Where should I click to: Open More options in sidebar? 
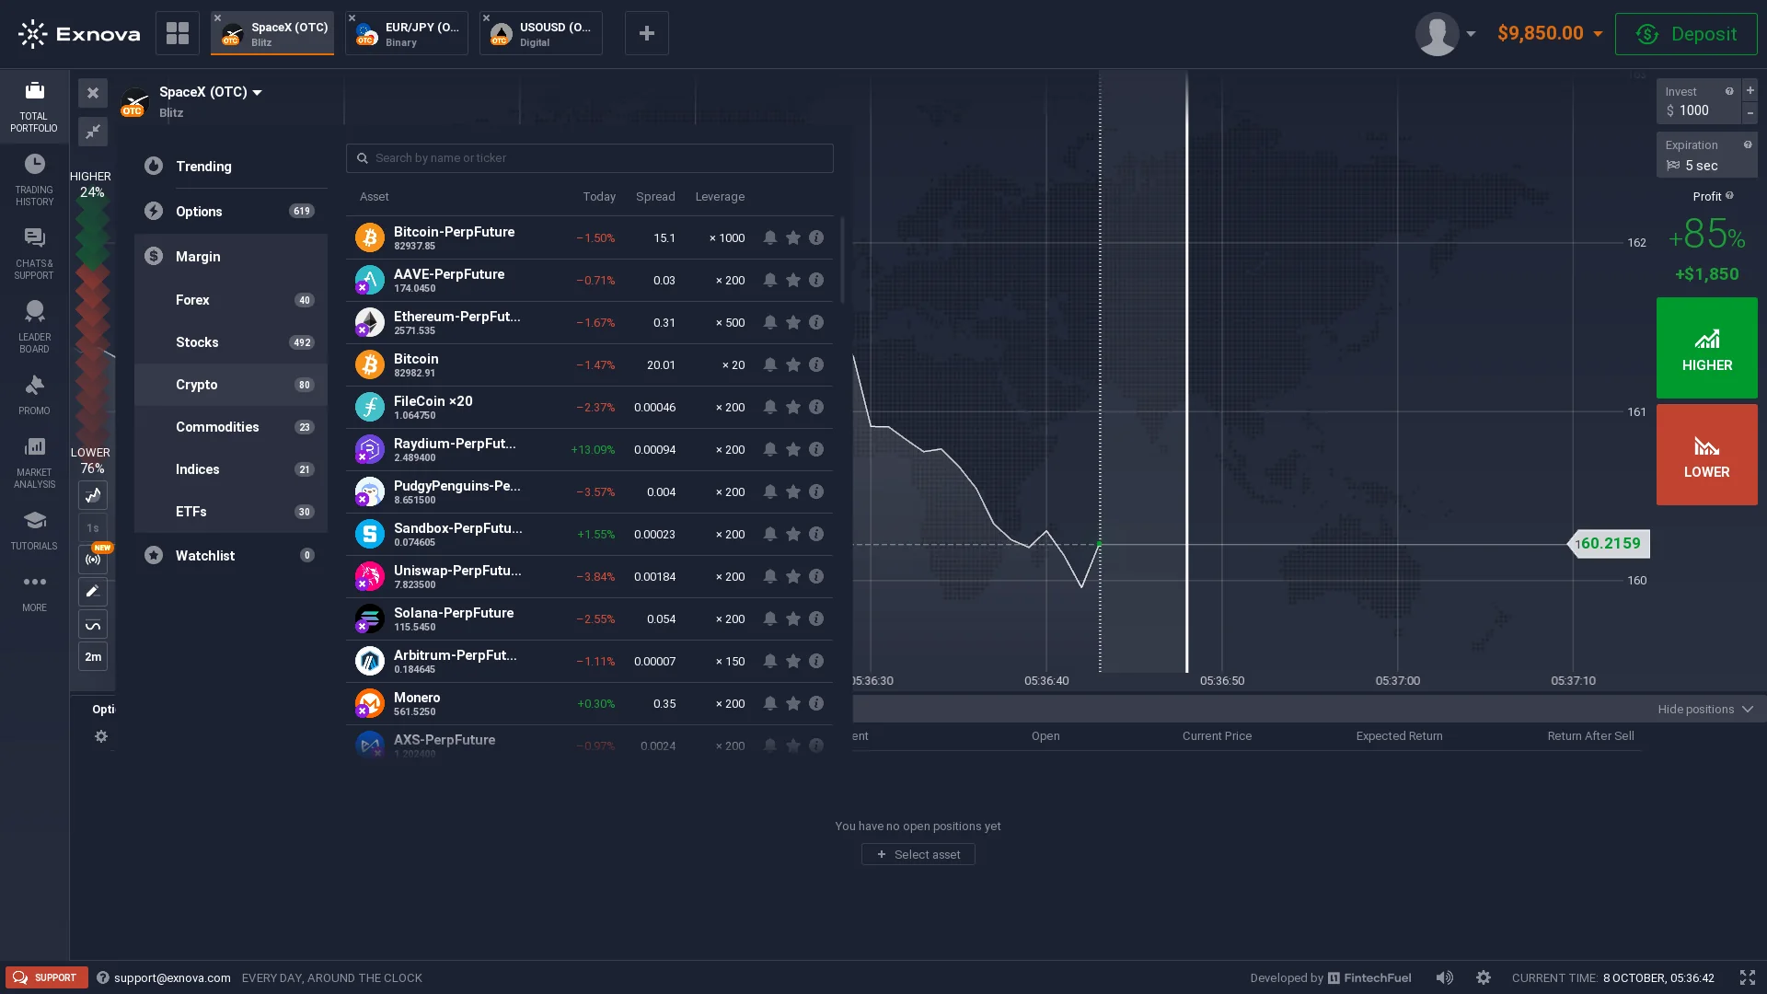34,592
